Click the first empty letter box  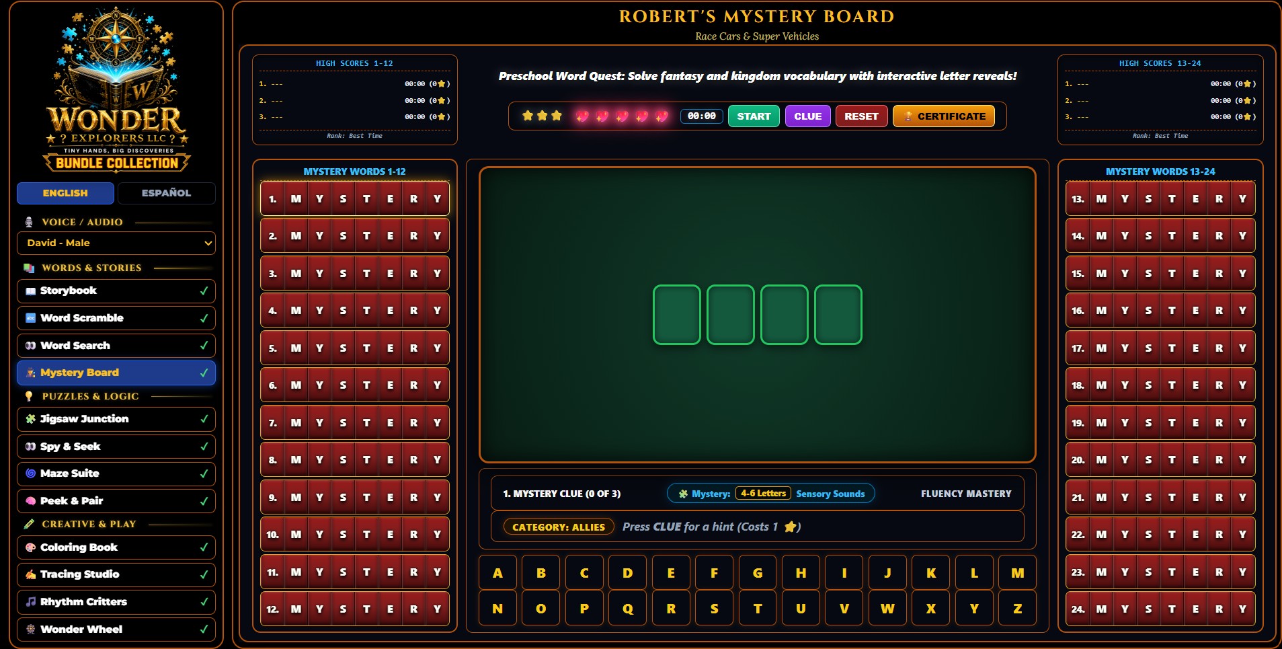pos(677,315)
